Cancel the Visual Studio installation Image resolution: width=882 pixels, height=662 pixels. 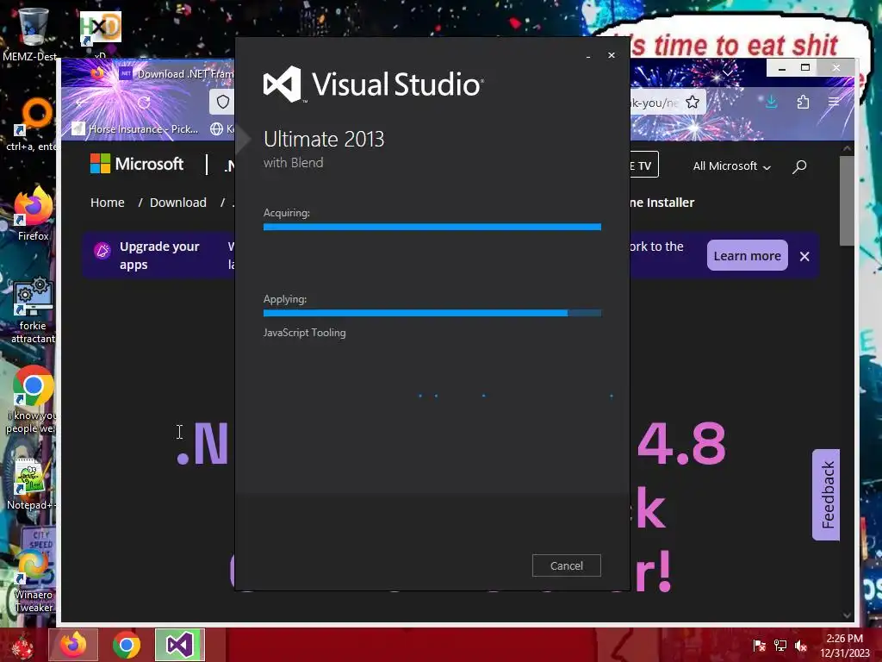[567, 565]
